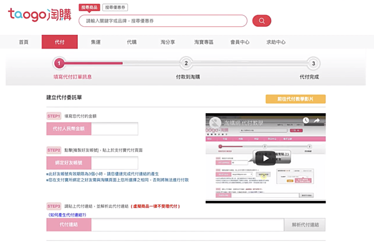Click the 付款到淘購 step label

pyautogui.click(x=188, y=77)
